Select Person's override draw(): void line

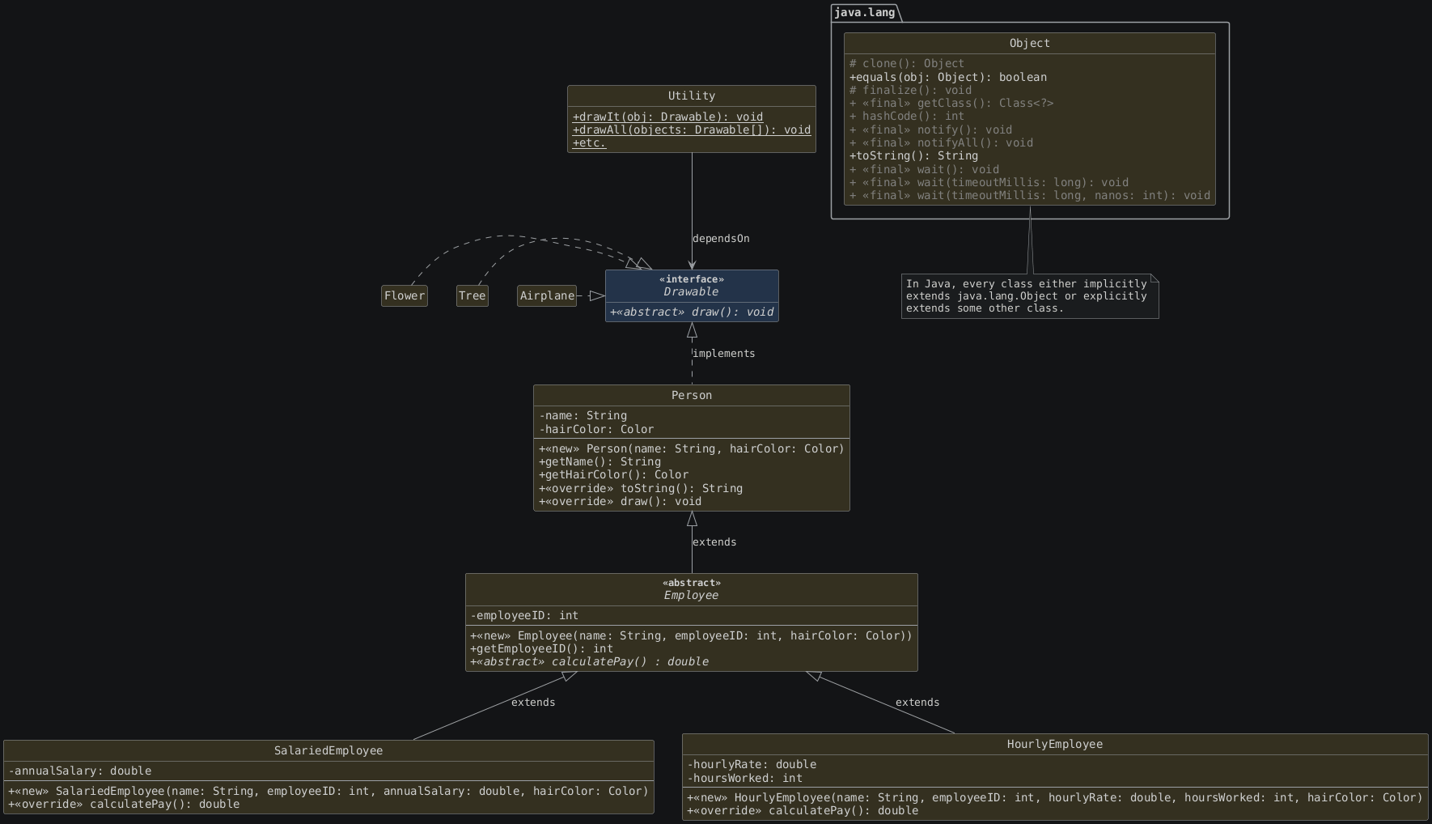[620, 501]
